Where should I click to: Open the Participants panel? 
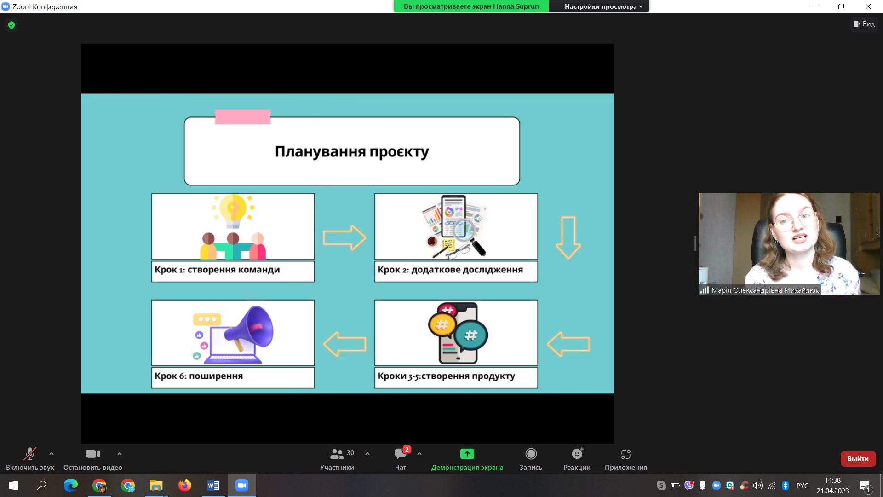point(337,459)
